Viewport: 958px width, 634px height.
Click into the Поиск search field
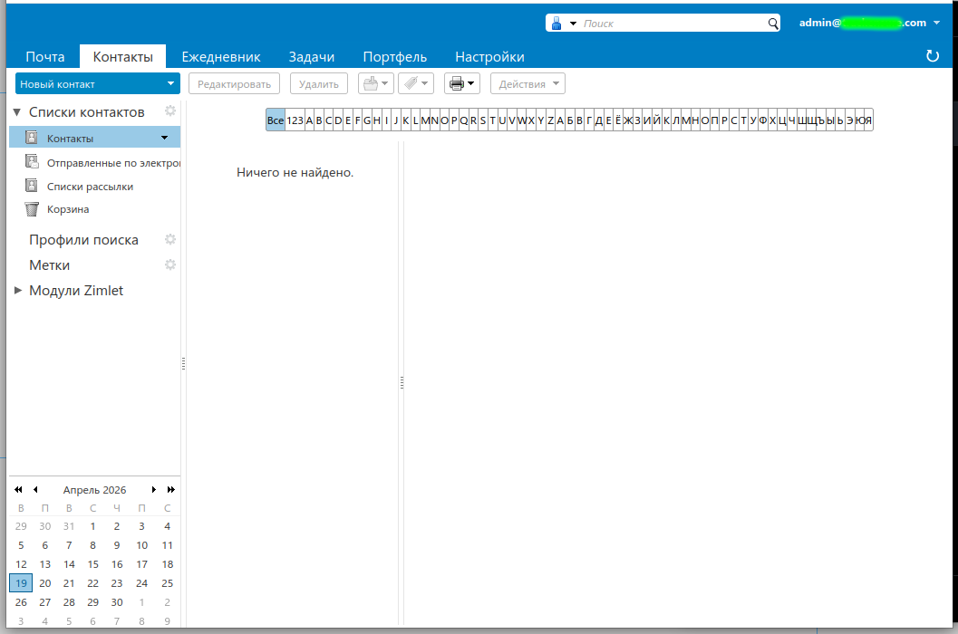[673, 24]
